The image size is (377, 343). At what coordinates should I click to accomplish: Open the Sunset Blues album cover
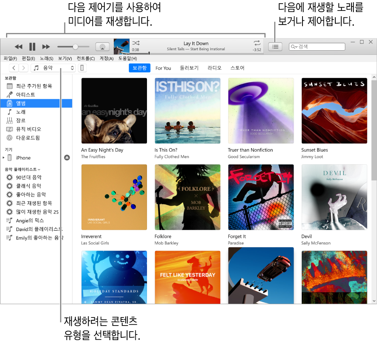[334, 111]
